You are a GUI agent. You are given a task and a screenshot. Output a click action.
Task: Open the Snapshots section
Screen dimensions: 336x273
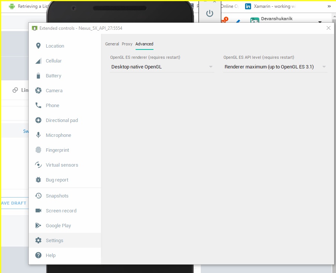click(57, 196)
